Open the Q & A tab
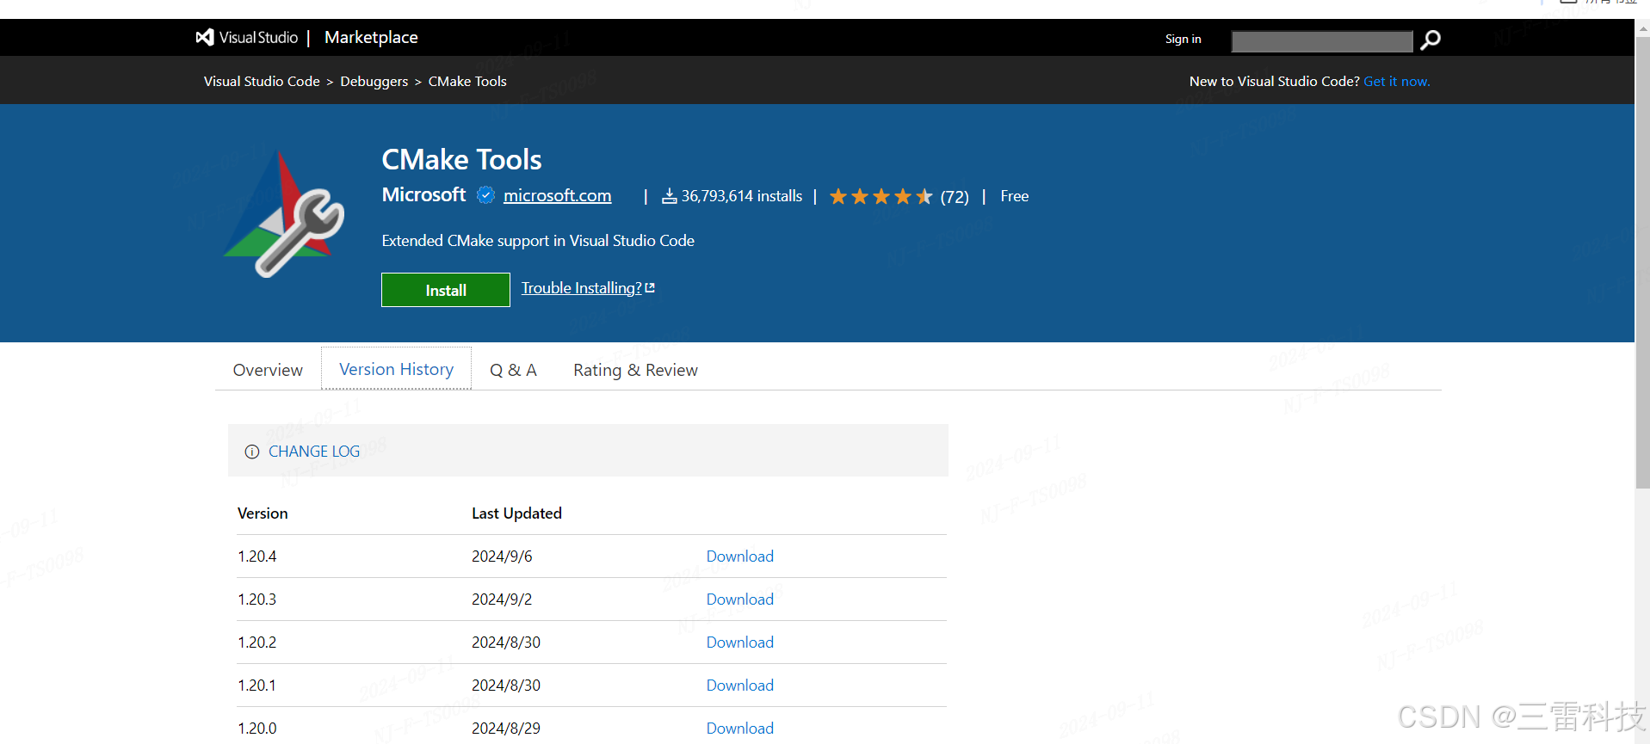Screen dimensions: 1650x744 (x=513, y=370)
